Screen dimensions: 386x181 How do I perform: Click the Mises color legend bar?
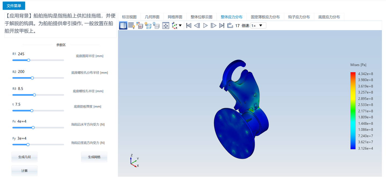(x=353, y=111)
